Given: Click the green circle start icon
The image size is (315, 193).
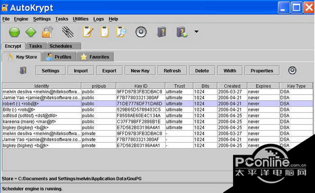Looking at the screenshot, I should click(x=14, y=32).
